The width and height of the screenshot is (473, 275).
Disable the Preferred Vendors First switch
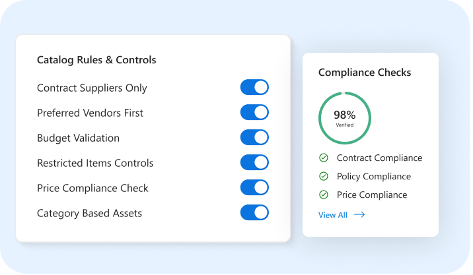(254, 112)
